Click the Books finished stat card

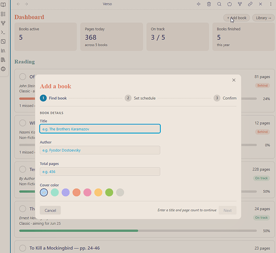(x=244, y=37)
